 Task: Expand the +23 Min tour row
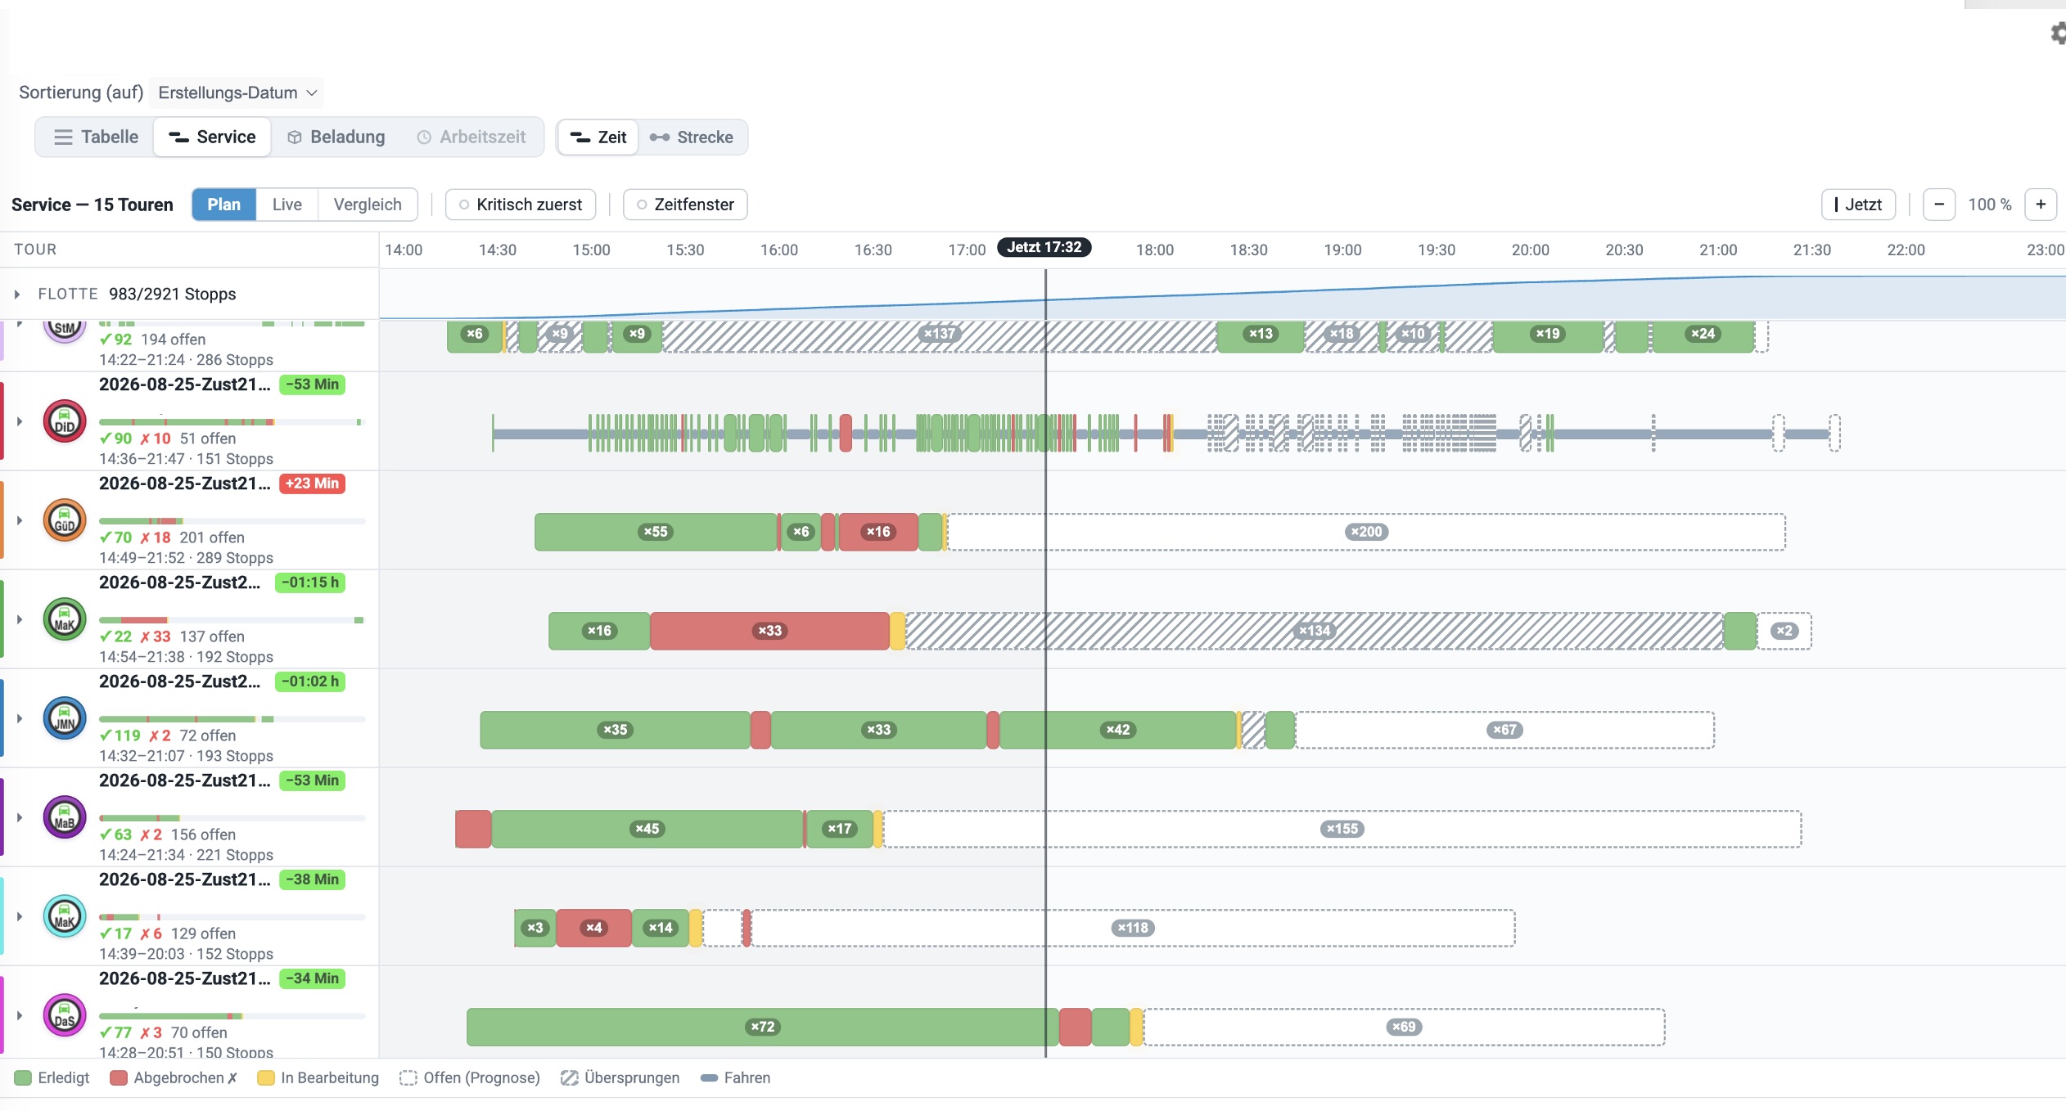point(20,520)
